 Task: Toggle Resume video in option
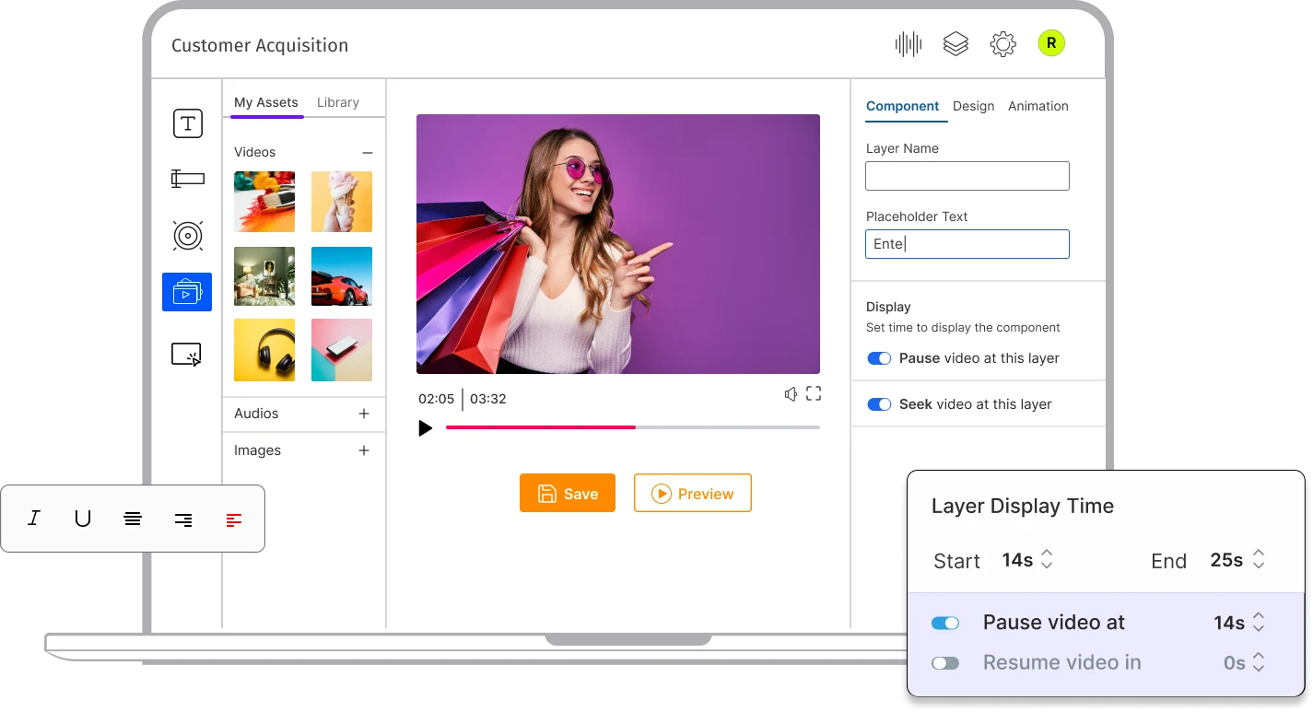click(945, 662)
